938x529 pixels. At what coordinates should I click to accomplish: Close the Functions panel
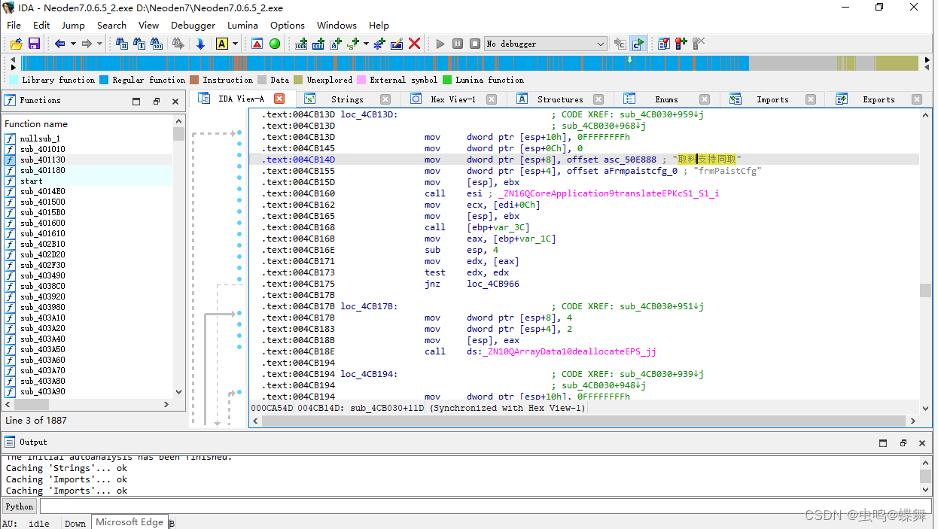coord(175,101)
